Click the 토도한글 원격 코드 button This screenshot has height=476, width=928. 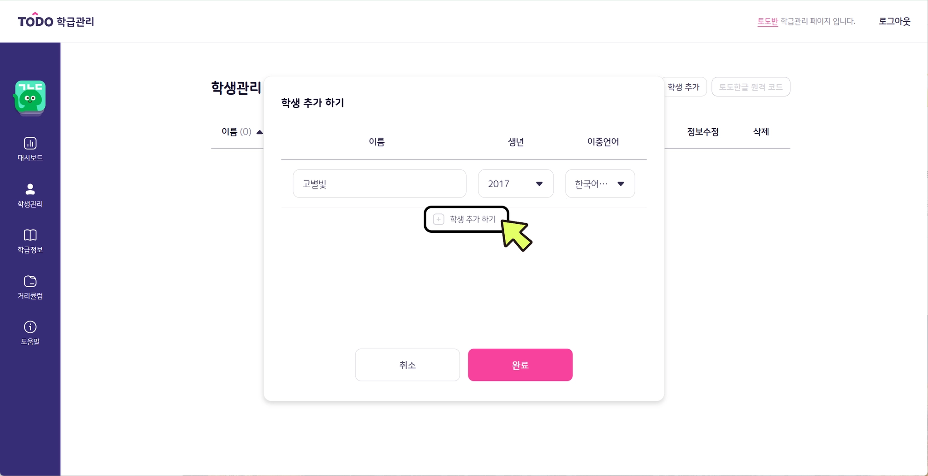click(x=750, y=87)
